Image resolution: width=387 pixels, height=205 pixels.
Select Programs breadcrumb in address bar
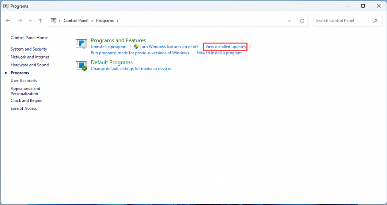[x=105, y=20]
